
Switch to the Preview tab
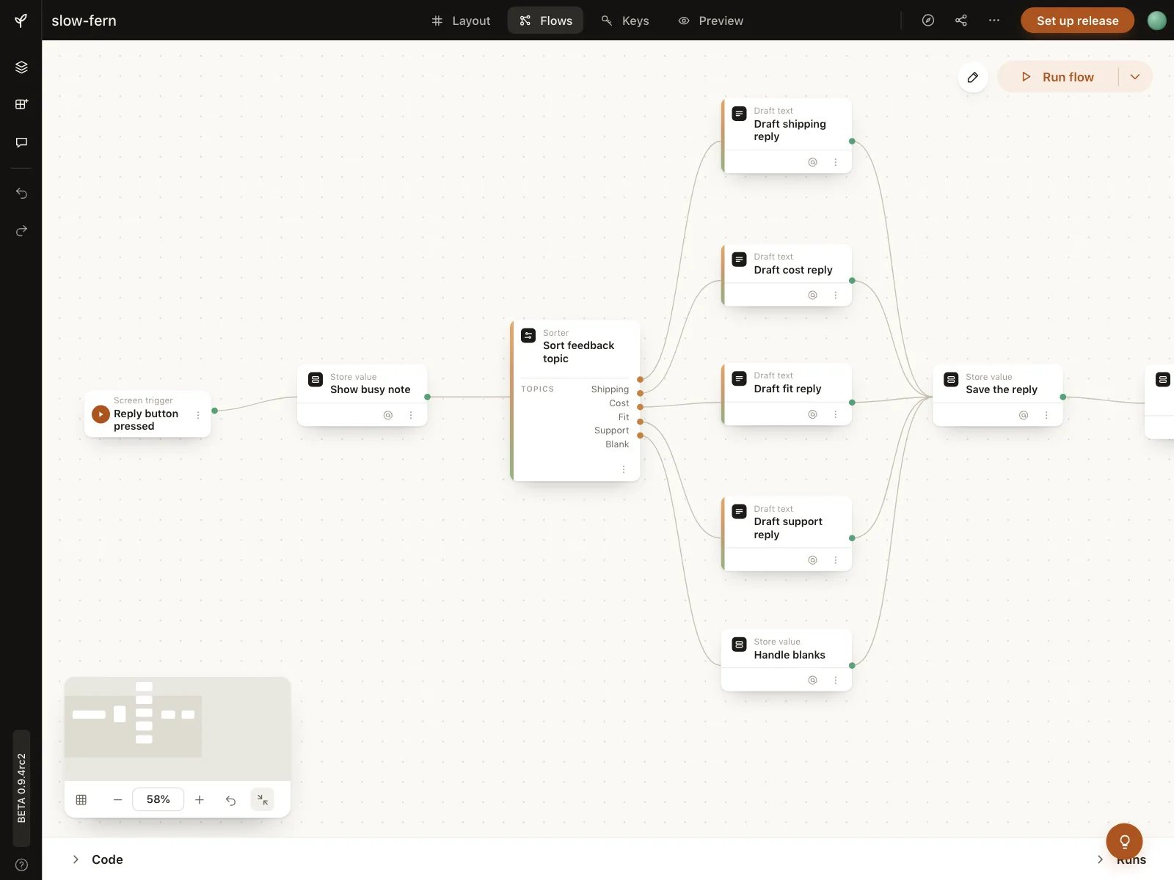710,21
